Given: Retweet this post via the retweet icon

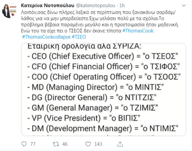Looking at the screenshot, I should pos(56,144).
